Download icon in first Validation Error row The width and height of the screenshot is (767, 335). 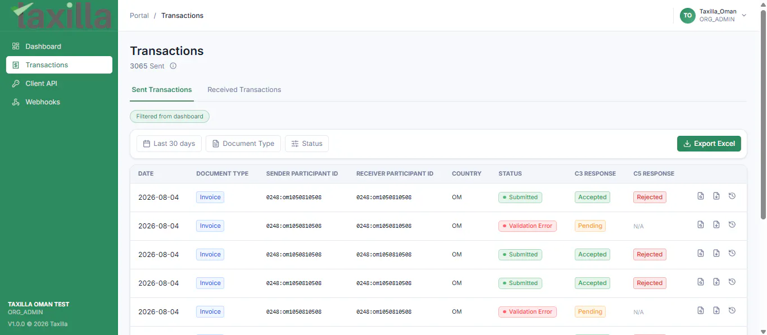click(716, 224)
